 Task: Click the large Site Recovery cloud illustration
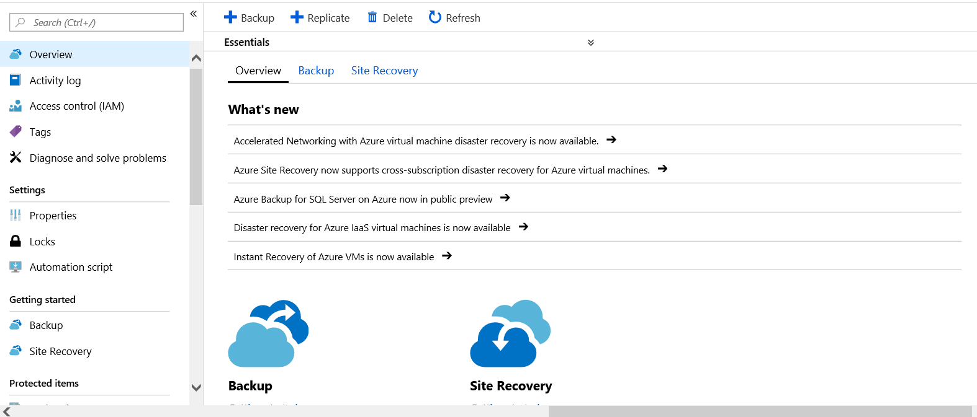click(510, 333)
